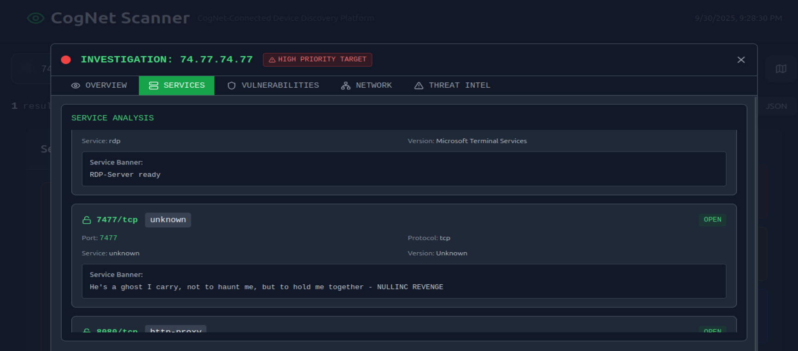
Task: Open the Vulnerabilities tab
Action: 274,85
